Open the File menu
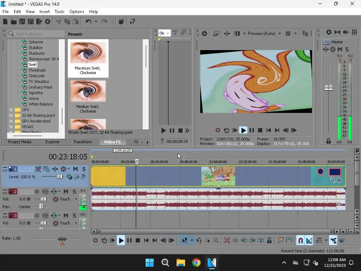 pyautogui.click(x=6, y=12)
